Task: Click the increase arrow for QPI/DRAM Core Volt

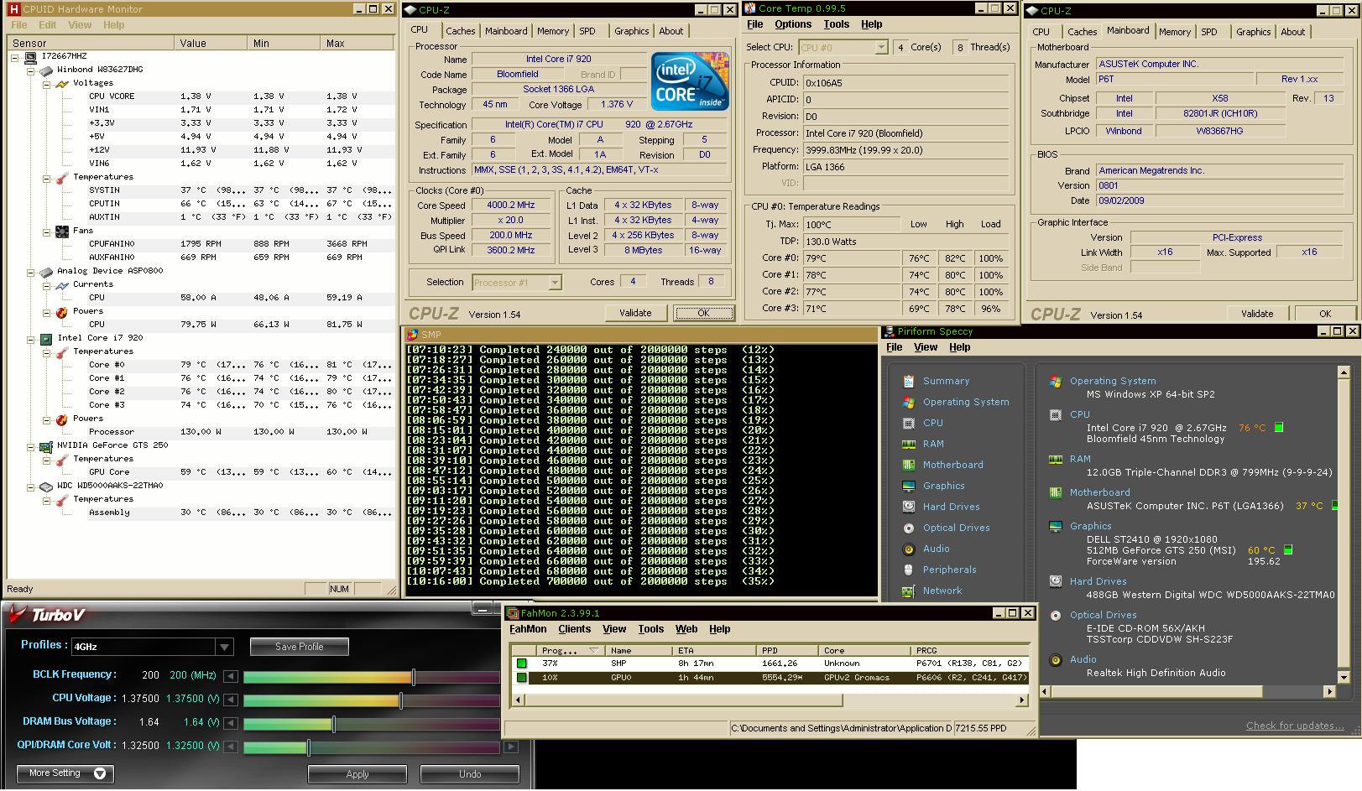Action: [x=511, y=747]
